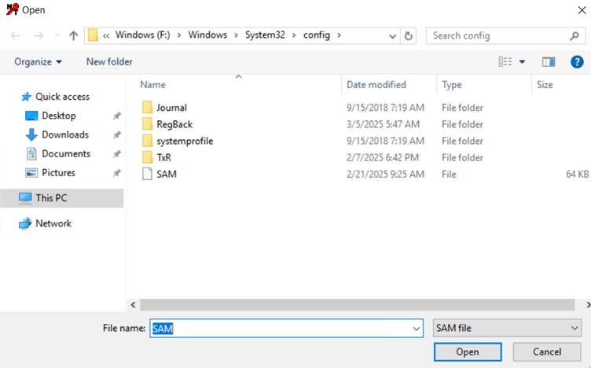Select the Windows breadcrumb segment

[x=207, y=35]
